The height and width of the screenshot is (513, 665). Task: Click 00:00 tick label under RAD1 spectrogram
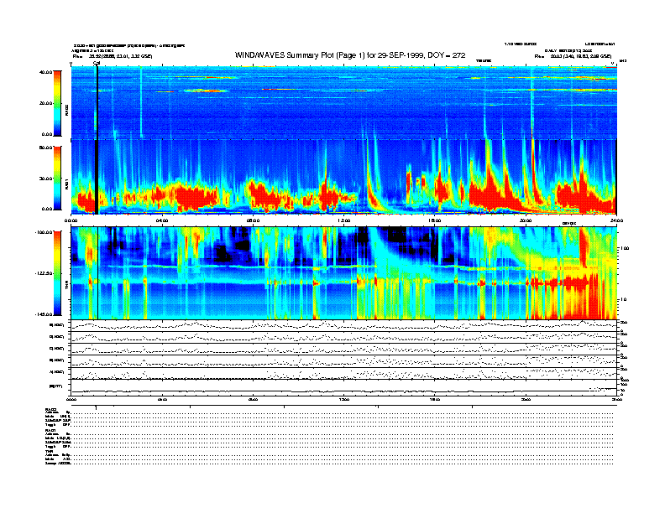click(x=71, y=220)
